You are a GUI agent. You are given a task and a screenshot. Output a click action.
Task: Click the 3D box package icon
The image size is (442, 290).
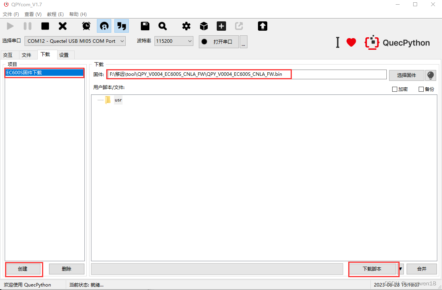204,26
